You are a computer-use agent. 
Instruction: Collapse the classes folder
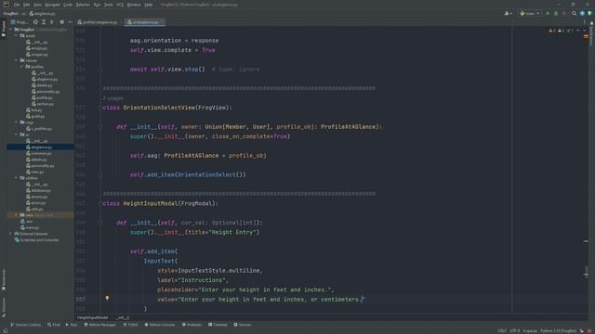[x=17, y=60]
